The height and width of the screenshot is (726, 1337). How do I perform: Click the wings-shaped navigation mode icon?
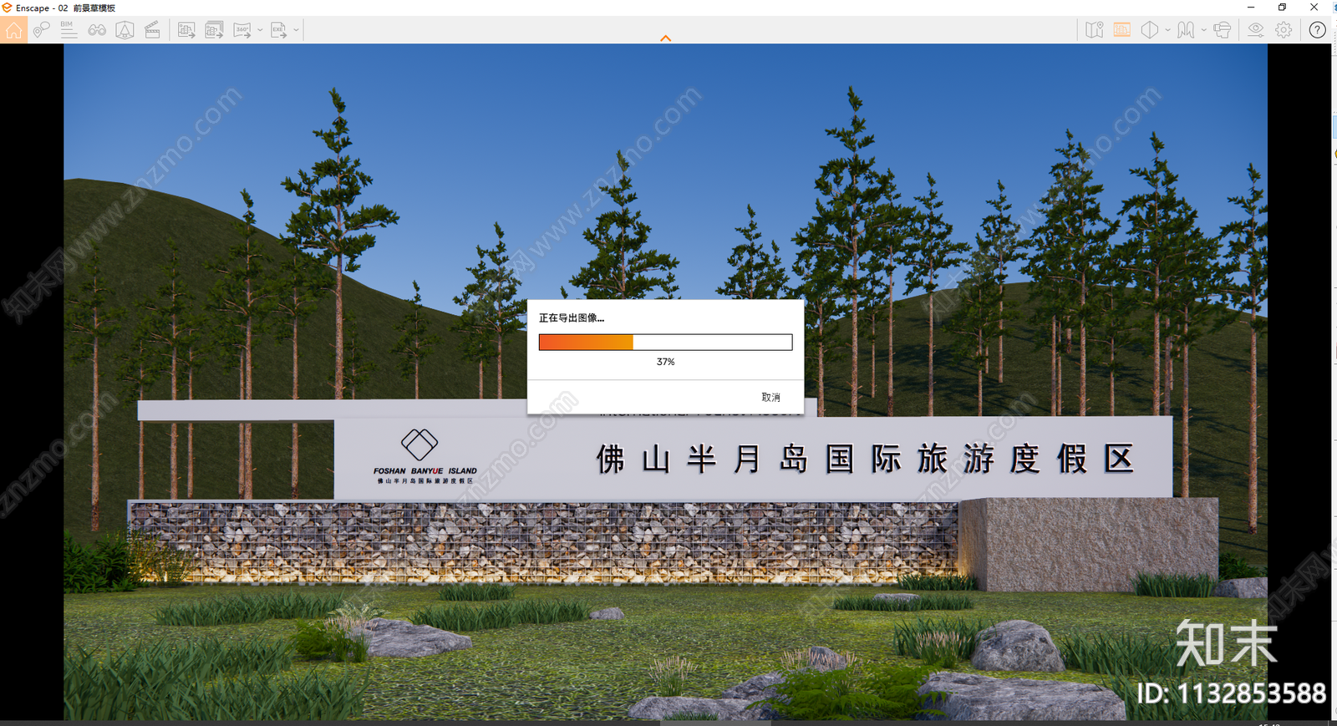1186,30
